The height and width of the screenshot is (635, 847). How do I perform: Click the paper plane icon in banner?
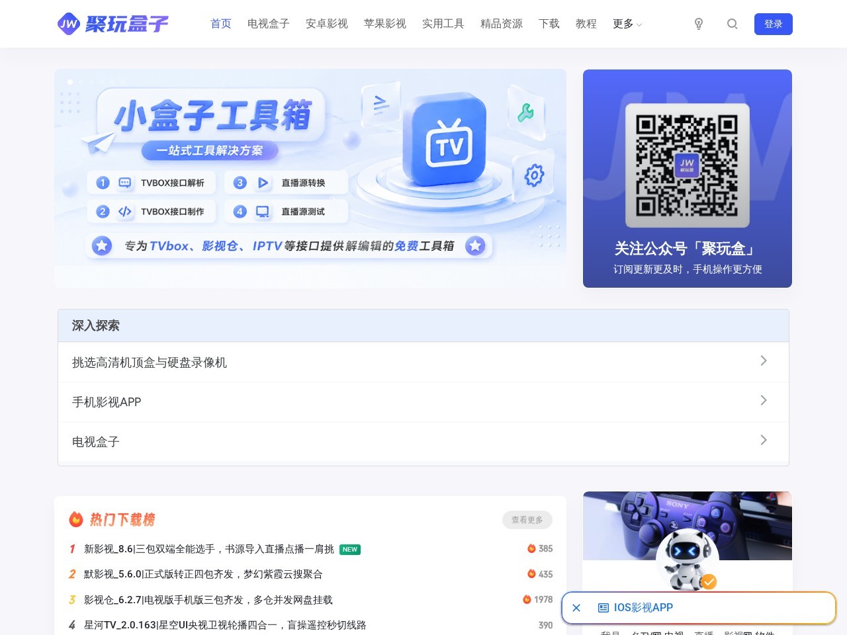(97, 142)
